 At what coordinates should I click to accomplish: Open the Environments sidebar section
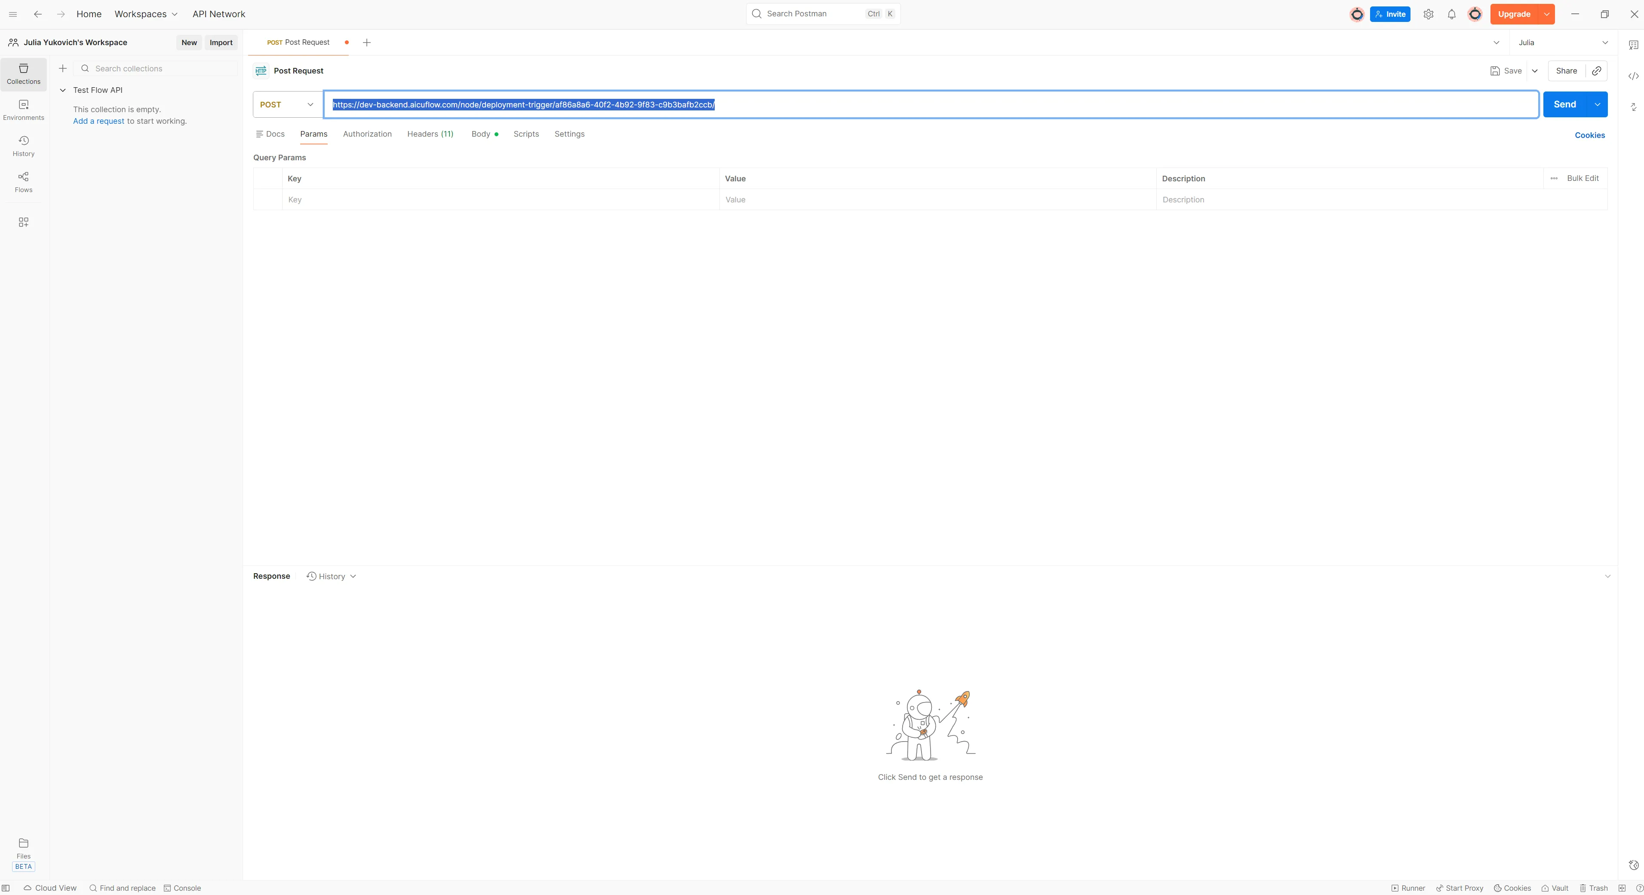(x=24, y=110)
